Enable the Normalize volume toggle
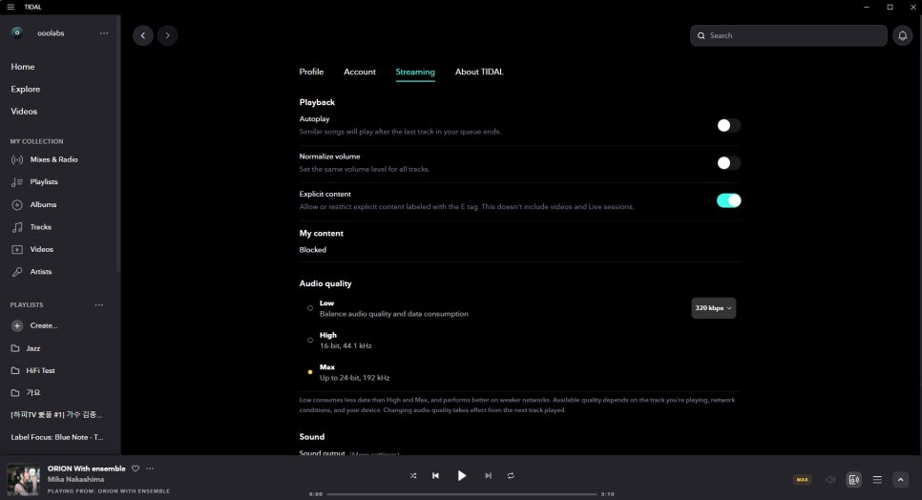This screenshot has width=922, height=500. tap(728, 163)
